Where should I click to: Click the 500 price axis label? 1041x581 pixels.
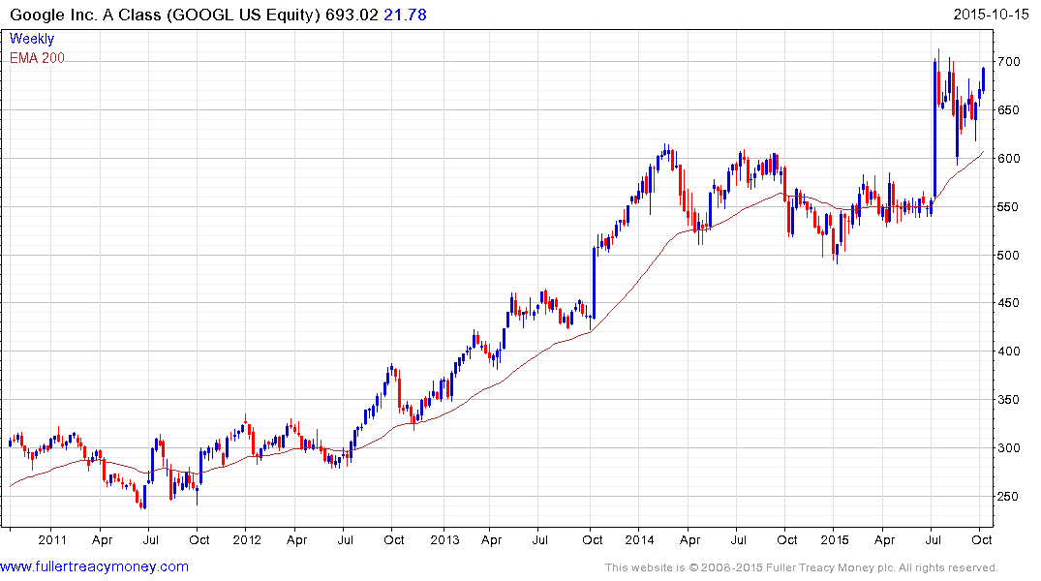tap(1008, 255)
